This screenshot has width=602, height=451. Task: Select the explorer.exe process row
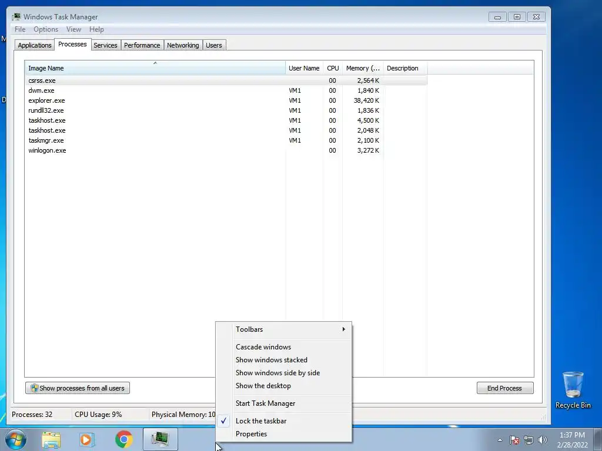(226, 100)
